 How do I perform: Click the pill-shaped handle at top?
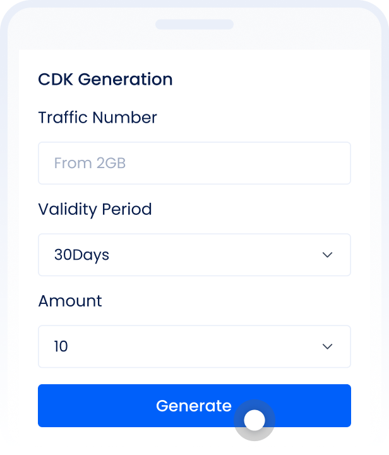click(x=194, y=25)
